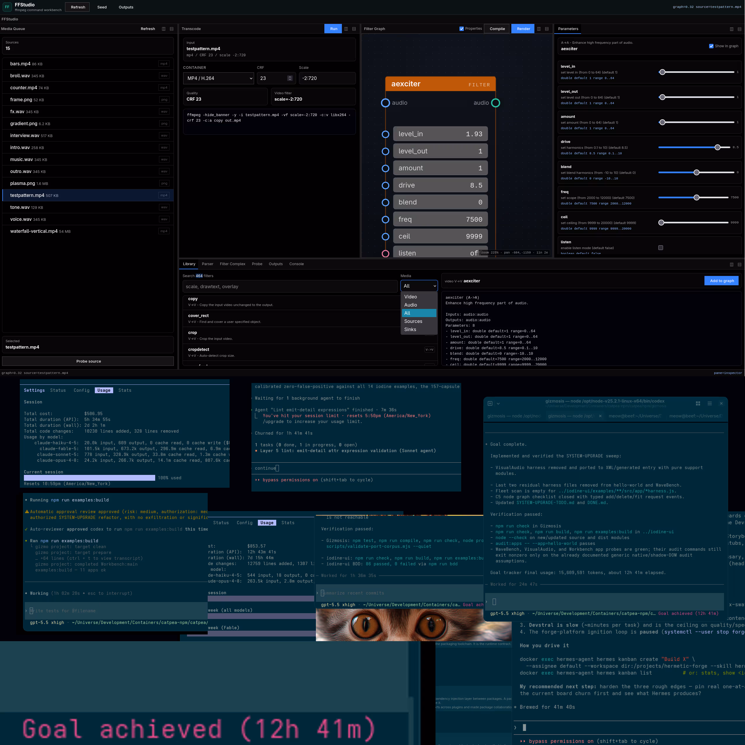
Task: Click the level_in port on aexciter node
Action: pos(385,134)
